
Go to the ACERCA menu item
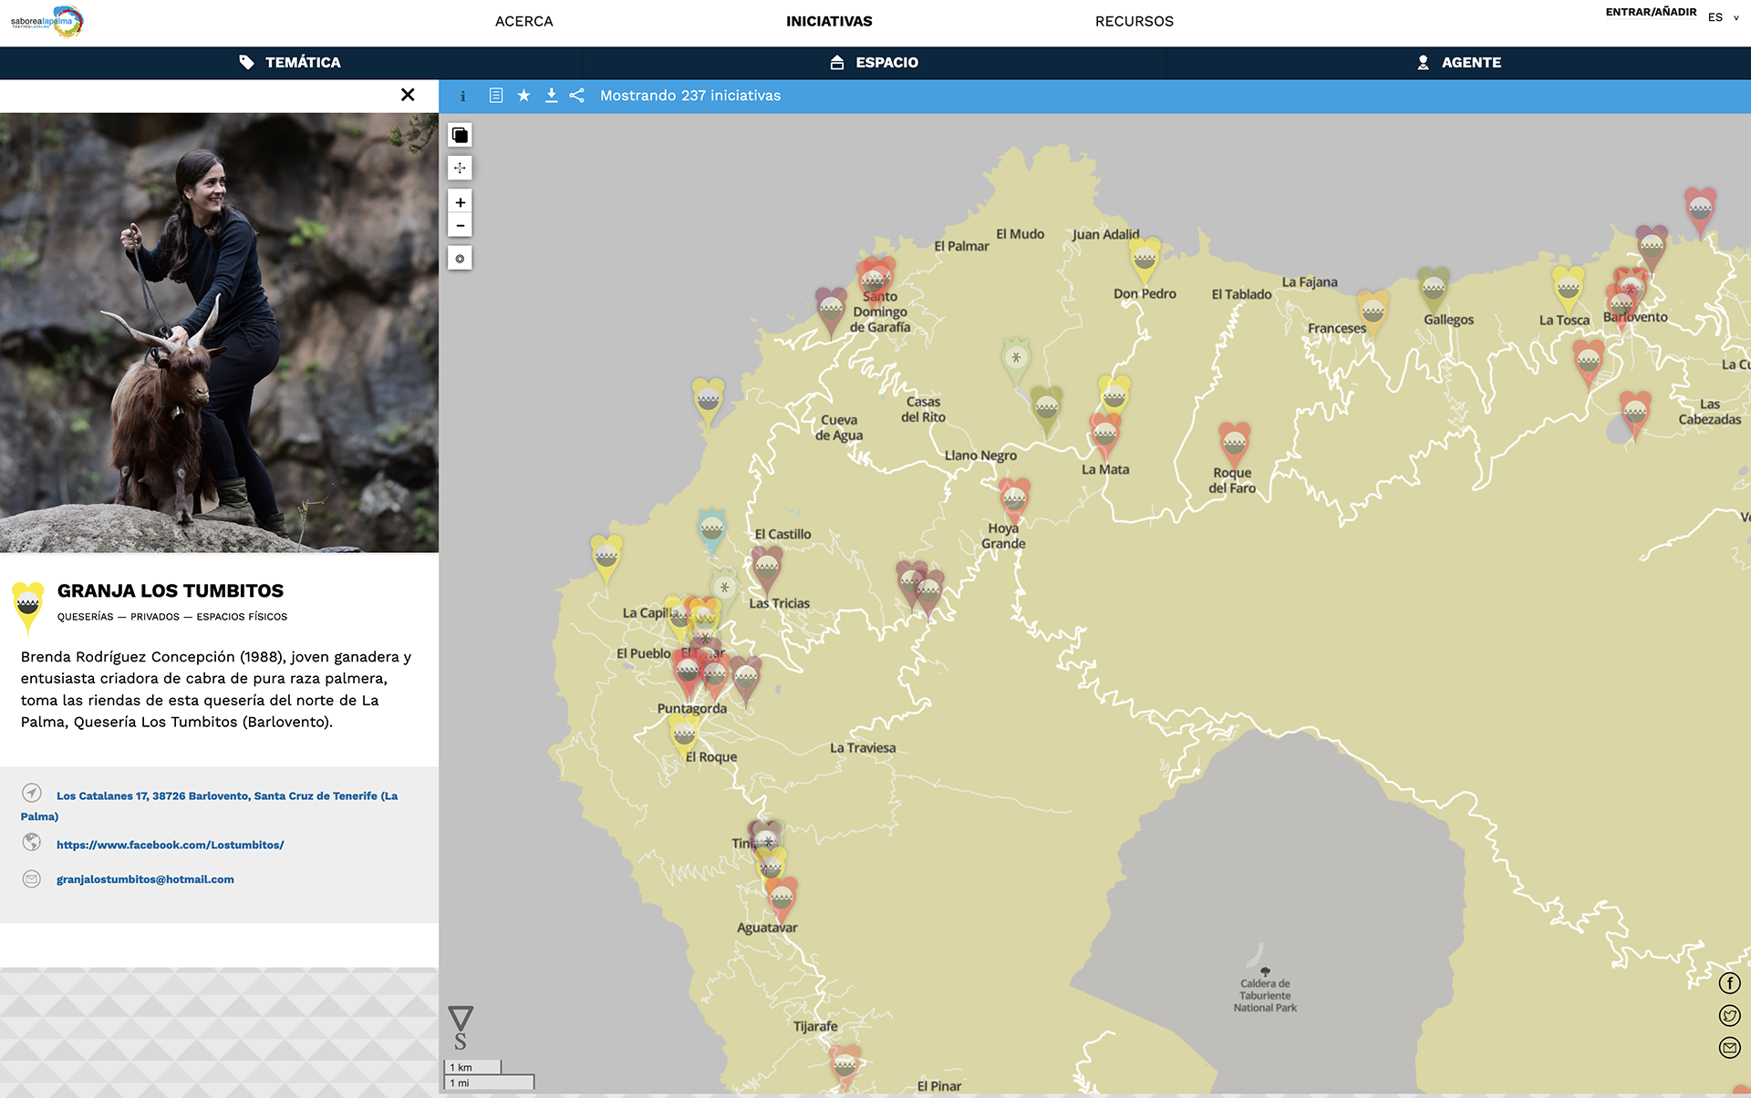pyautogui.click(x=523, y=21)
